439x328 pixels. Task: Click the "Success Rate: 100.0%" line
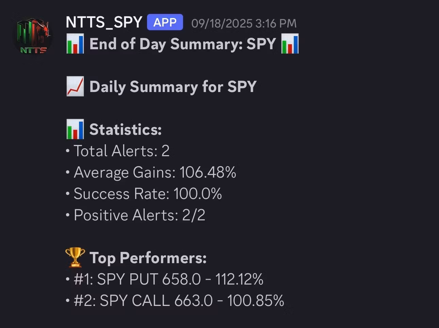coord(148,194)
